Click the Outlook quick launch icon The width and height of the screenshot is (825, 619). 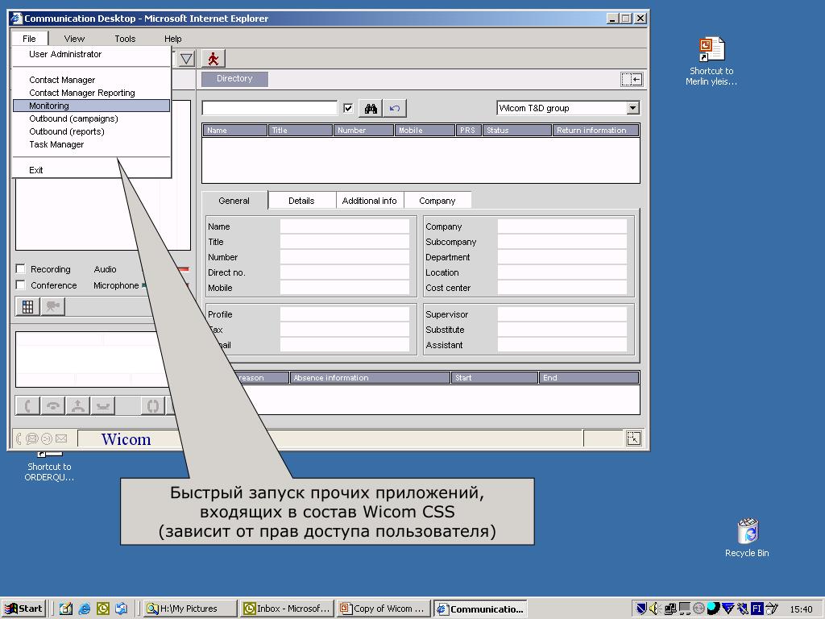click(x=102, y=609)
